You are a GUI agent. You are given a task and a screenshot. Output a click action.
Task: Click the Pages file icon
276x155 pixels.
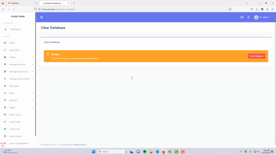coord(5,107)
